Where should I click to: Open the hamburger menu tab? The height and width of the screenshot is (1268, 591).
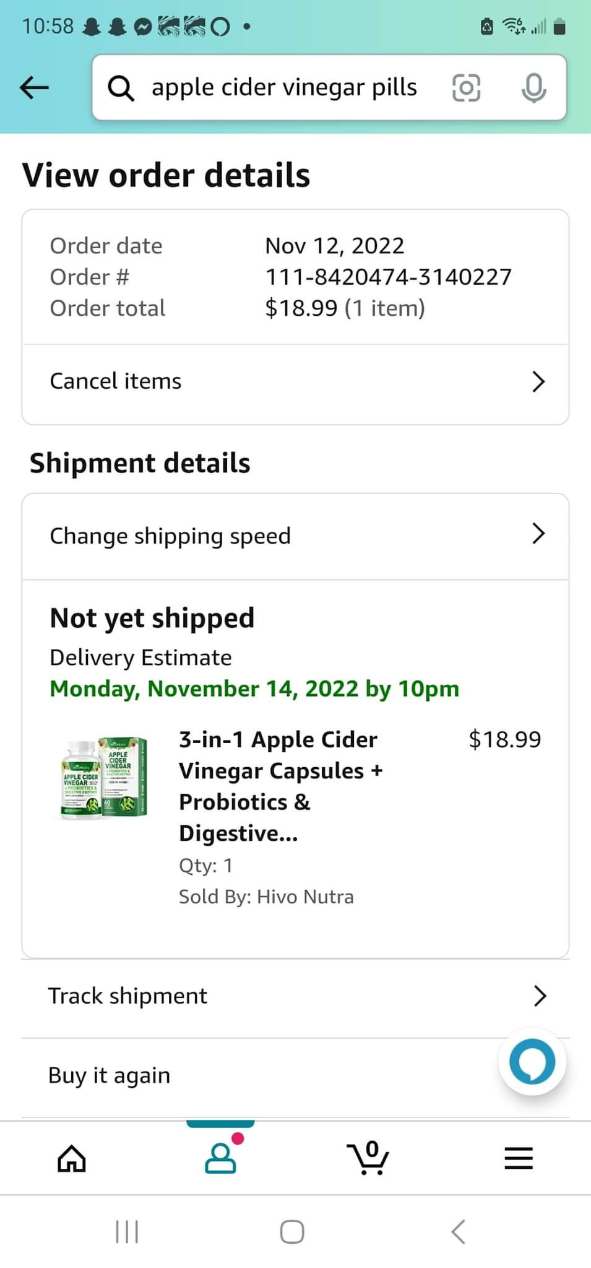pos(519,1158)
